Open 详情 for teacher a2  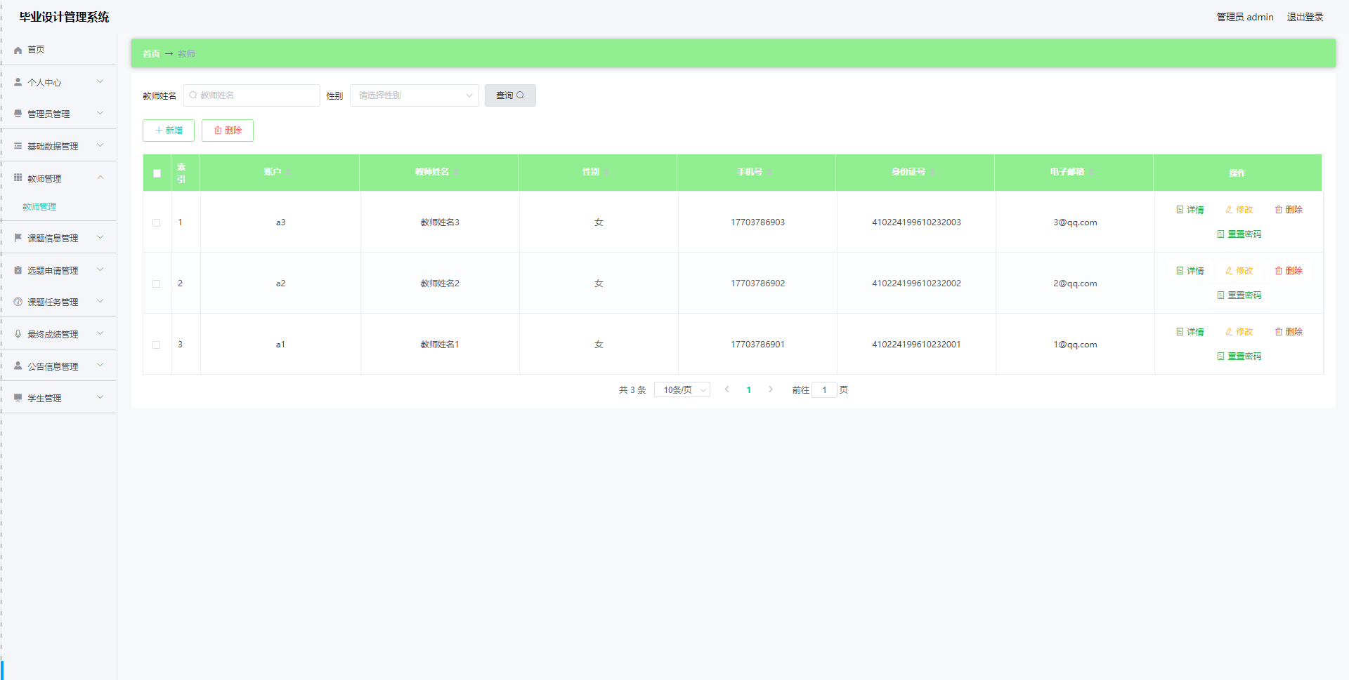1190,271
